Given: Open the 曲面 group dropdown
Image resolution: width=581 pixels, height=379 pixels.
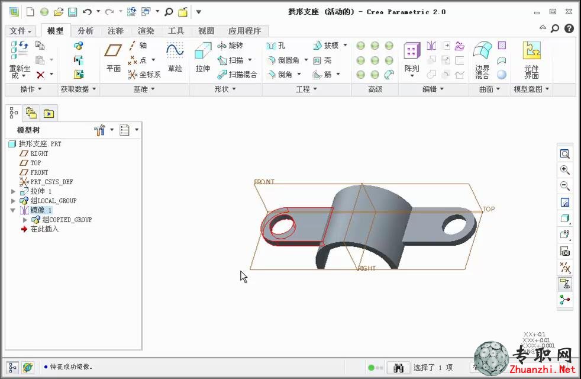Looking at the screenshot, I should pyautogui.click(x=489, y=89).
